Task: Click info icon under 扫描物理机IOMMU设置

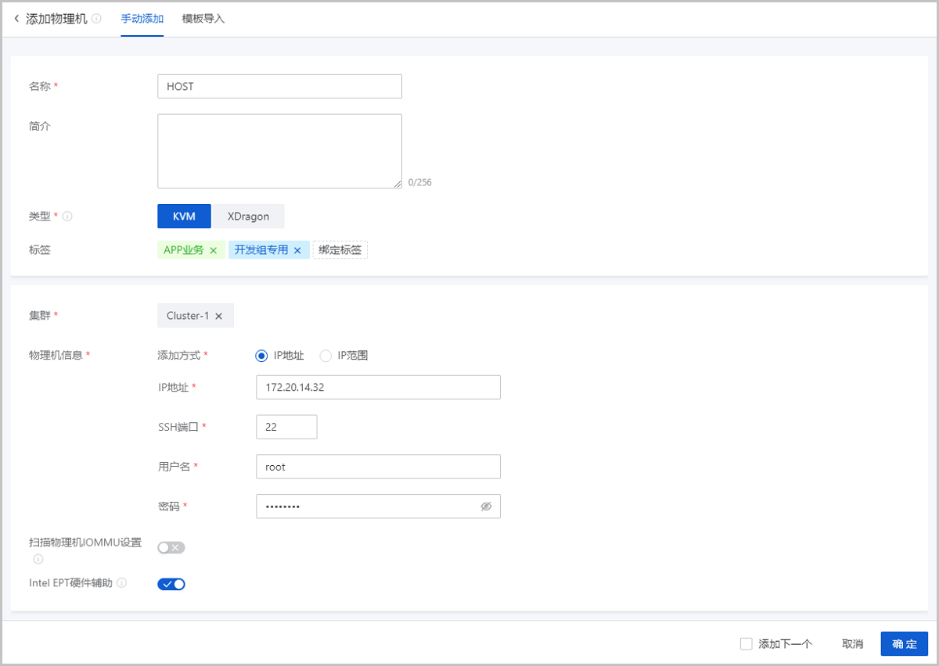Action: click(x=38, y=559)
